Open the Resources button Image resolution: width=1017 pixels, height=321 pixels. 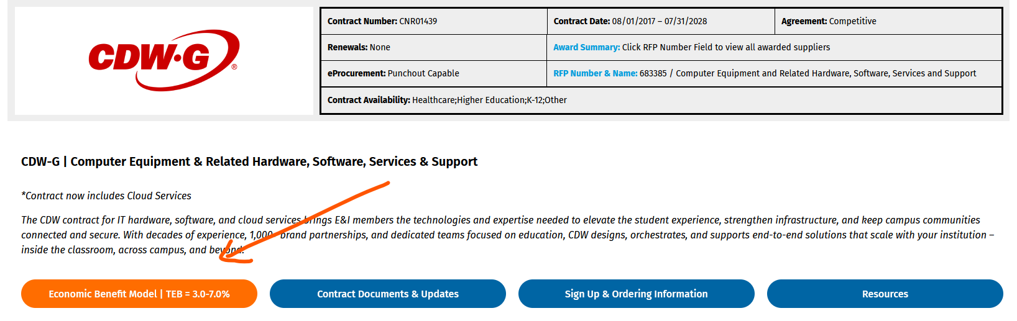885,294
